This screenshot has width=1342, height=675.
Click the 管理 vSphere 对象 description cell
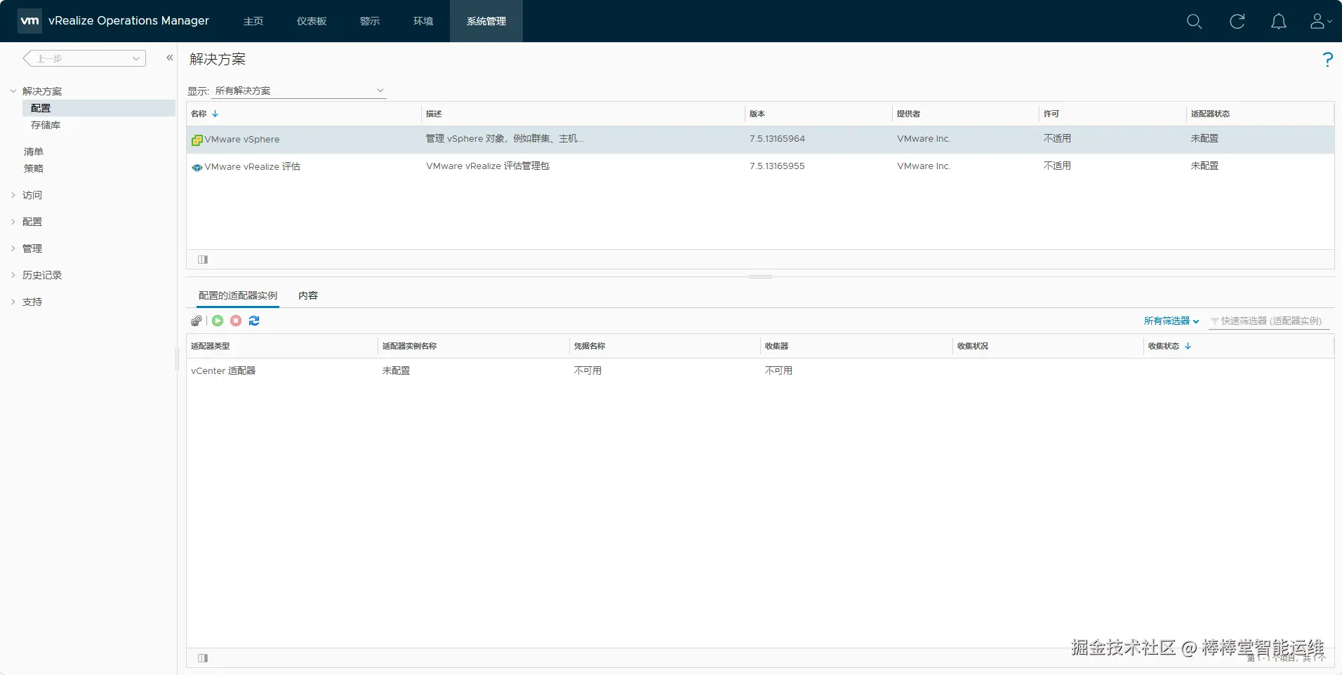pos(505,139)
